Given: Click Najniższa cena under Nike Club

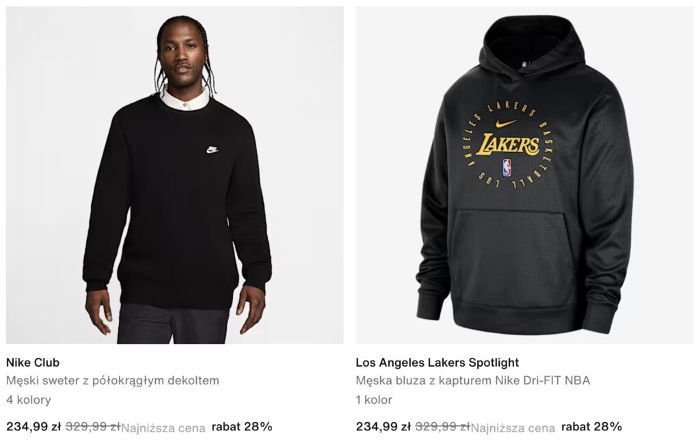Looking at the screenshot, I should coord(163,428).
